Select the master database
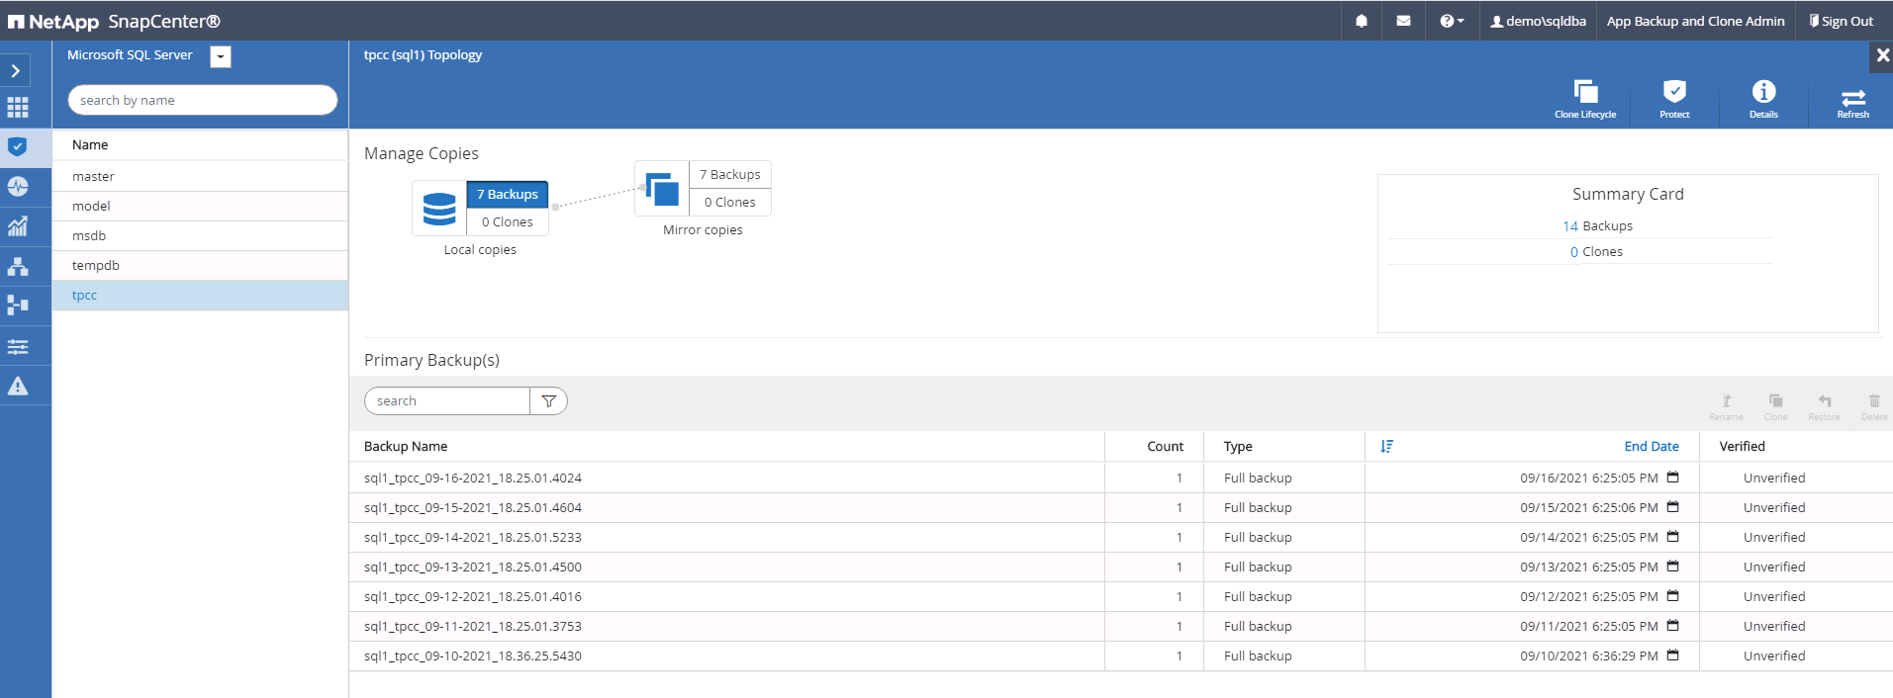Viewport: 1893px width, 698px height. [x=93, y=177]
